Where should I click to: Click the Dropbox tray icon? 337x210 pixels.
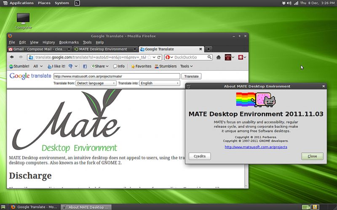[x=284, y=3]
